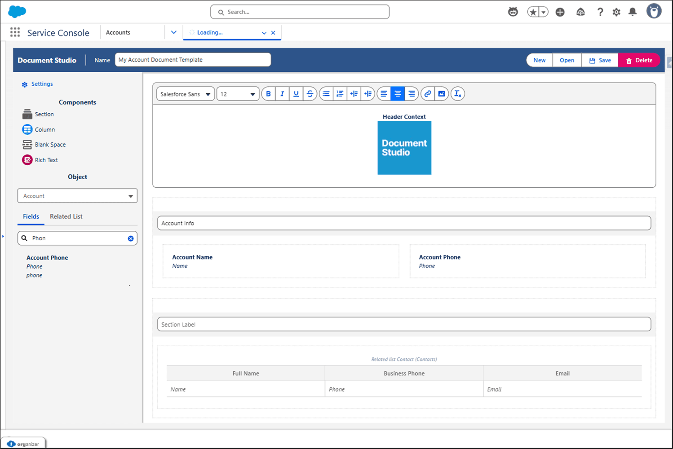Viewport: 673px width, 449px height.
Task: Expand the Account object dropdown
Action: click(x=77, y=196)
